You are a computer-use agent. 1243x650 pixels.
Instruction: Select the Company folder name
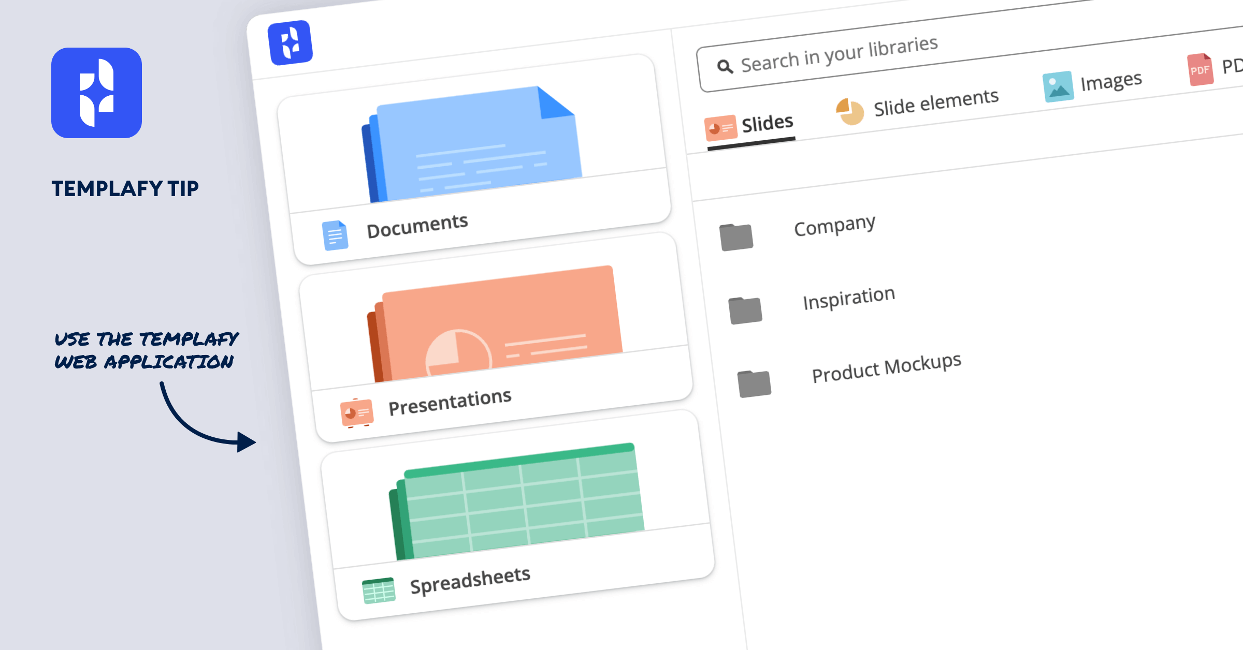(835, 226)
